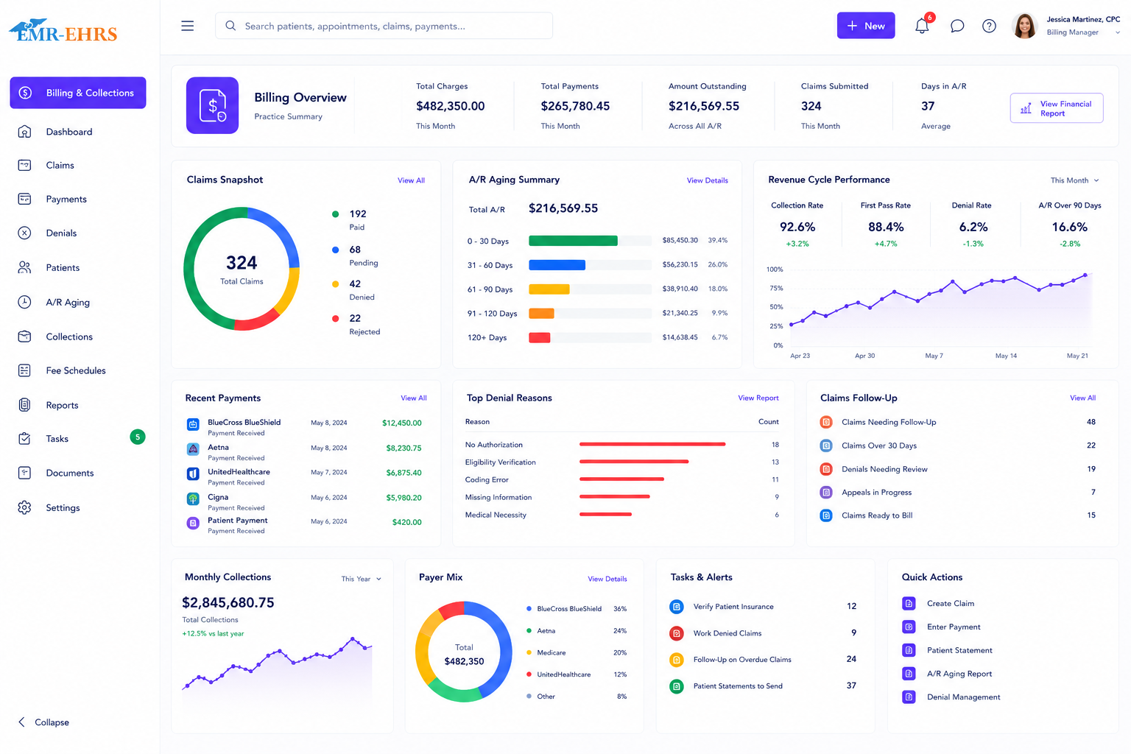
Task: Click Enter Payment quick action
Action: (954, 627)
